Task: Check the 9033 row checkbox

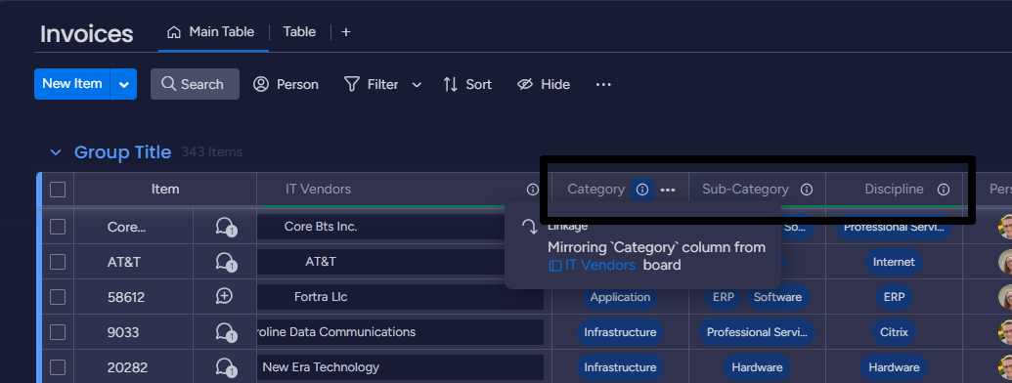Action: click(58, 332)
